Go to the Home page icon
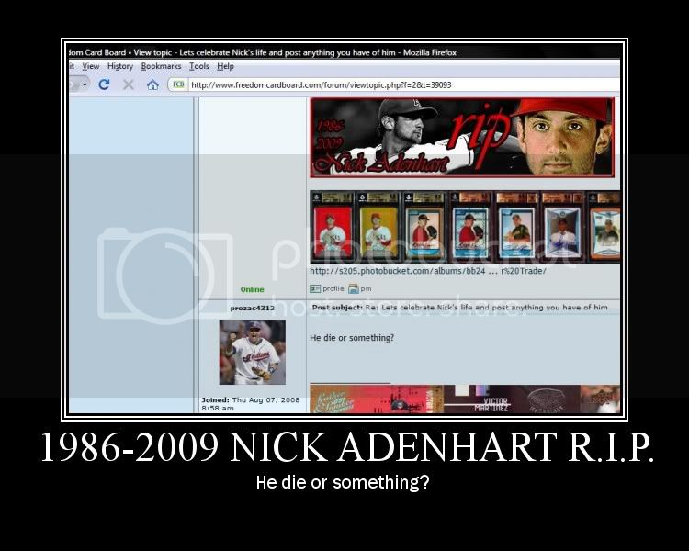Screen dimensions: 689x551 152,84
